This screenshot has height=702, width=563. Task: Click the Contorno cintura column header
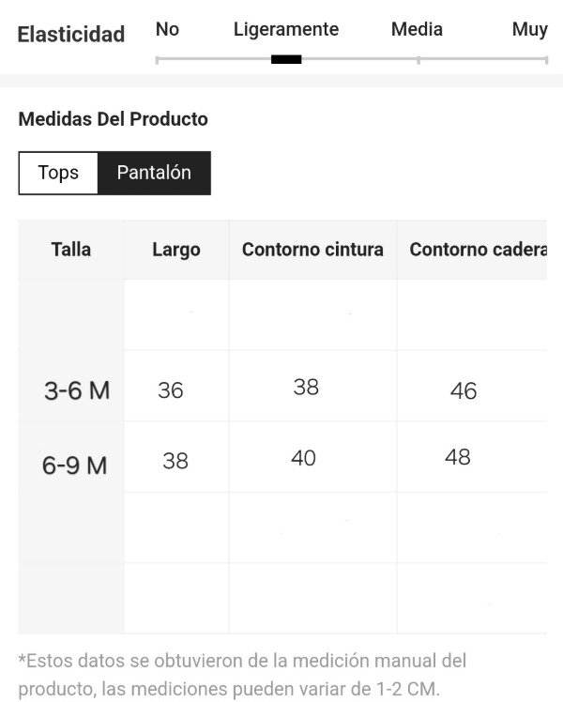312,250
